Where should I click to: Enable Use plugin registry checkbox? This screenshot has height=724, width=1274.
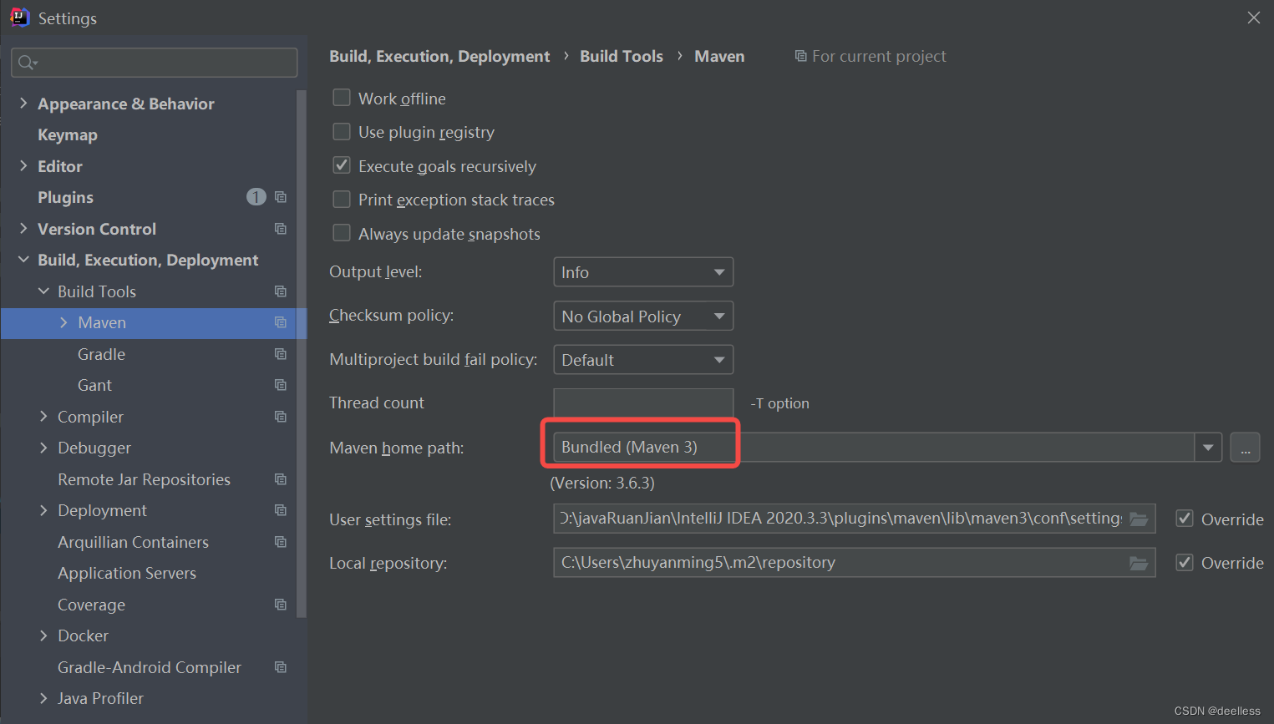[x=342, y=132]
